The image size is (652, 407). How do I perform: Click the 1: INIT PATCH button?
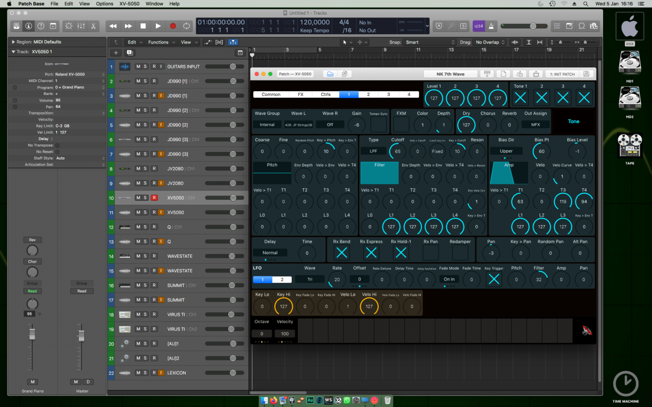(x=562, y=74)
